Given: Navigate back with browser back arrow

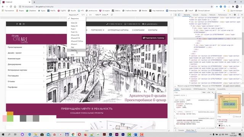Looking at the screenshot, I should click(3, 7).
